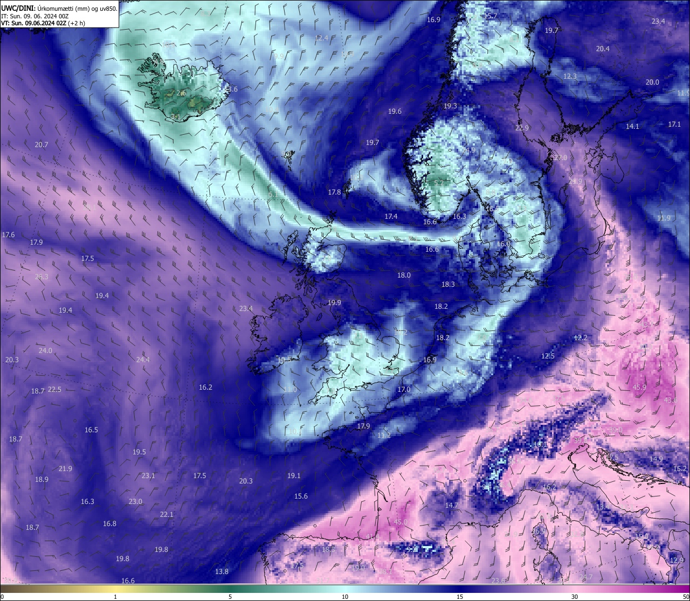Click the map value '13.8'

pyautogui.click(x=222, y=571)
